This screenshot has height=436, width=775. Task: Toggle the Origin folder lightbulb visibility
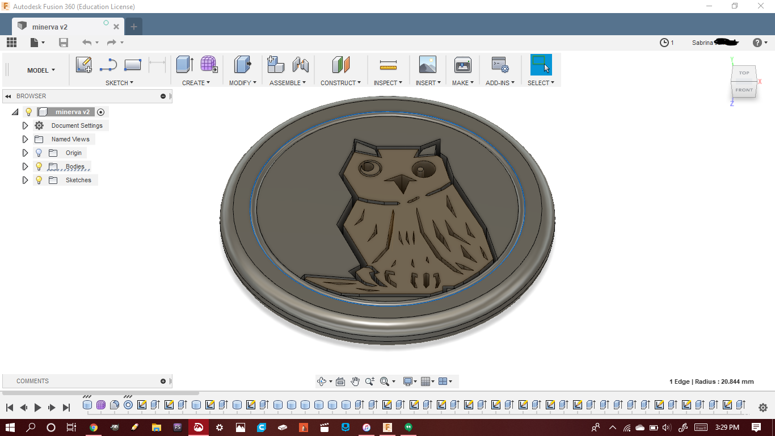(39, 153)
